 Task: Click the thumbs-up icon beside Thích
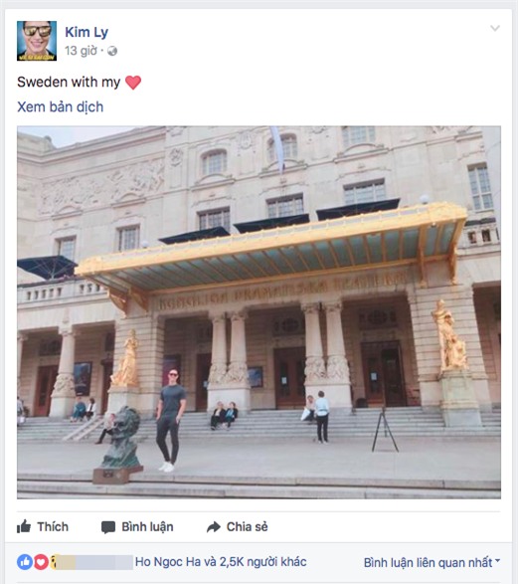(x=24, y=526)
